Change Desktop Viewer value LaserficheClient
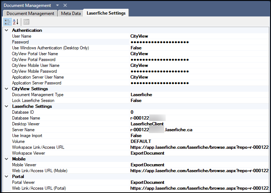This screenshot has height=193, width=271. click(199, 124)
